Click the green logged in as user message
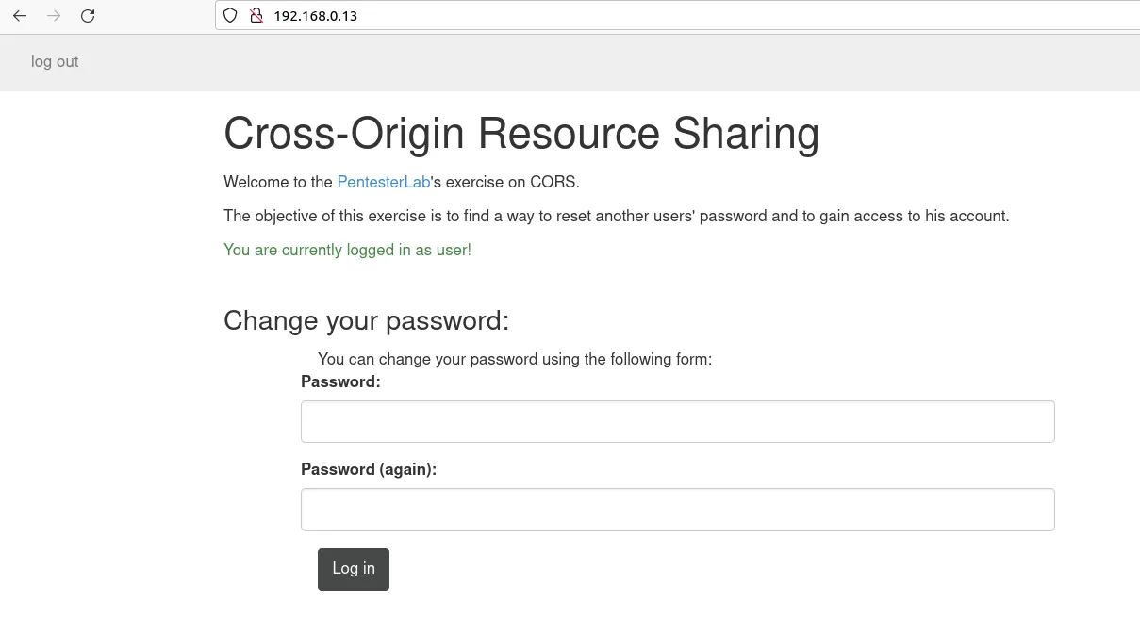This screenshot has height=633, width=1140. (347, 250)
